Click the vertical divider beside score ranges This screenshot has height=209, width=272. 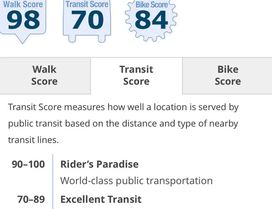(x=53, y=181)
